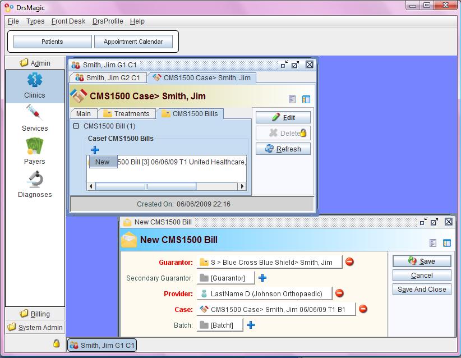This screenshot has height=358, width=461.
Task: Open the Payers money icon
Action: coord(35,146)
